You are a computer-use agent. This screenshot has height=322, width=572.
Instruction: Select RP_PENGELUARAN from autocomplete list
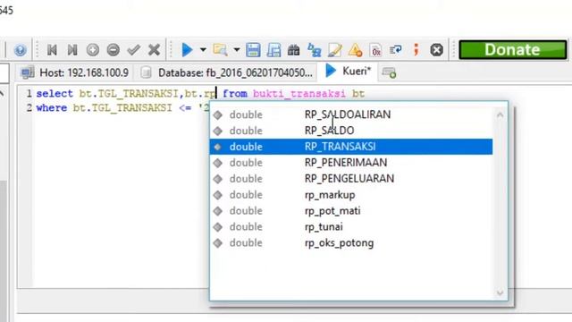351,179
